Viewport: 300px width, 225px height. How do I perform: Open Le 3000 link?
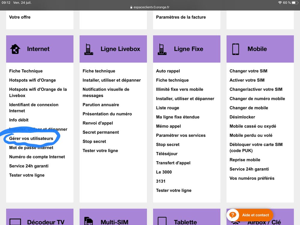(164, 172)
